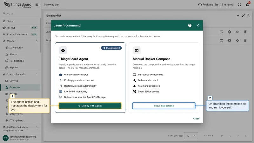254x143 pixels.
Task: Collapse the sidebar menu toggle icon
Action: 37,4
